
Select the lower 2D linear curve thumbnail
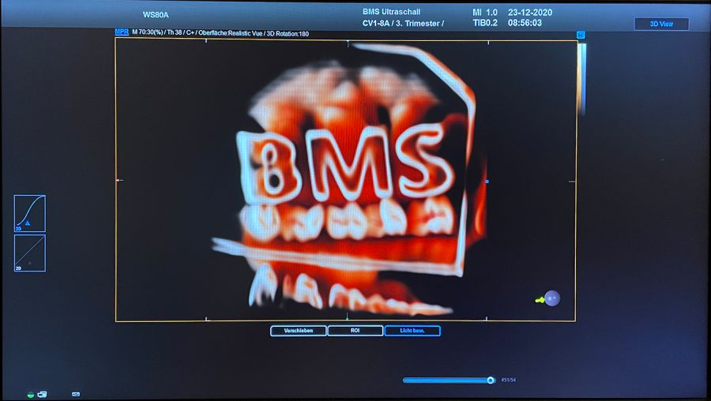[x=30, y=253]
